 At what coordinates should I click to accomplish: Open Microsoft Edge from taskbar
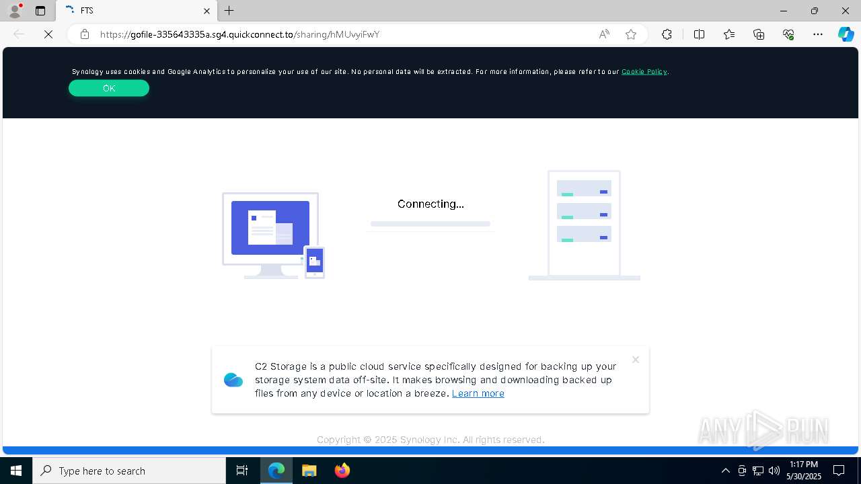(276, 471)
